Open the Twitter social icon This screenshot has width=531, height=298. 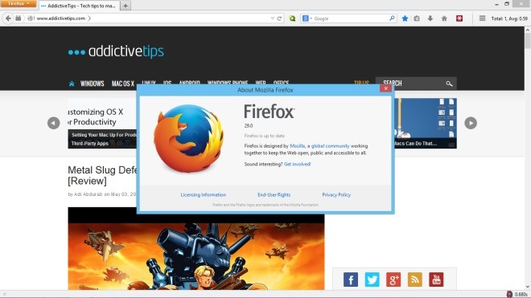click(x=372, y=280)
